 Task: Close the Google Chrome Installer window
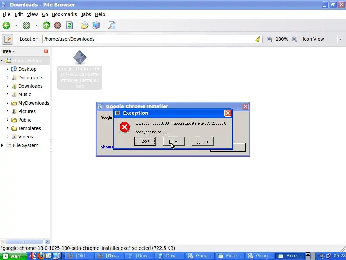245,107
